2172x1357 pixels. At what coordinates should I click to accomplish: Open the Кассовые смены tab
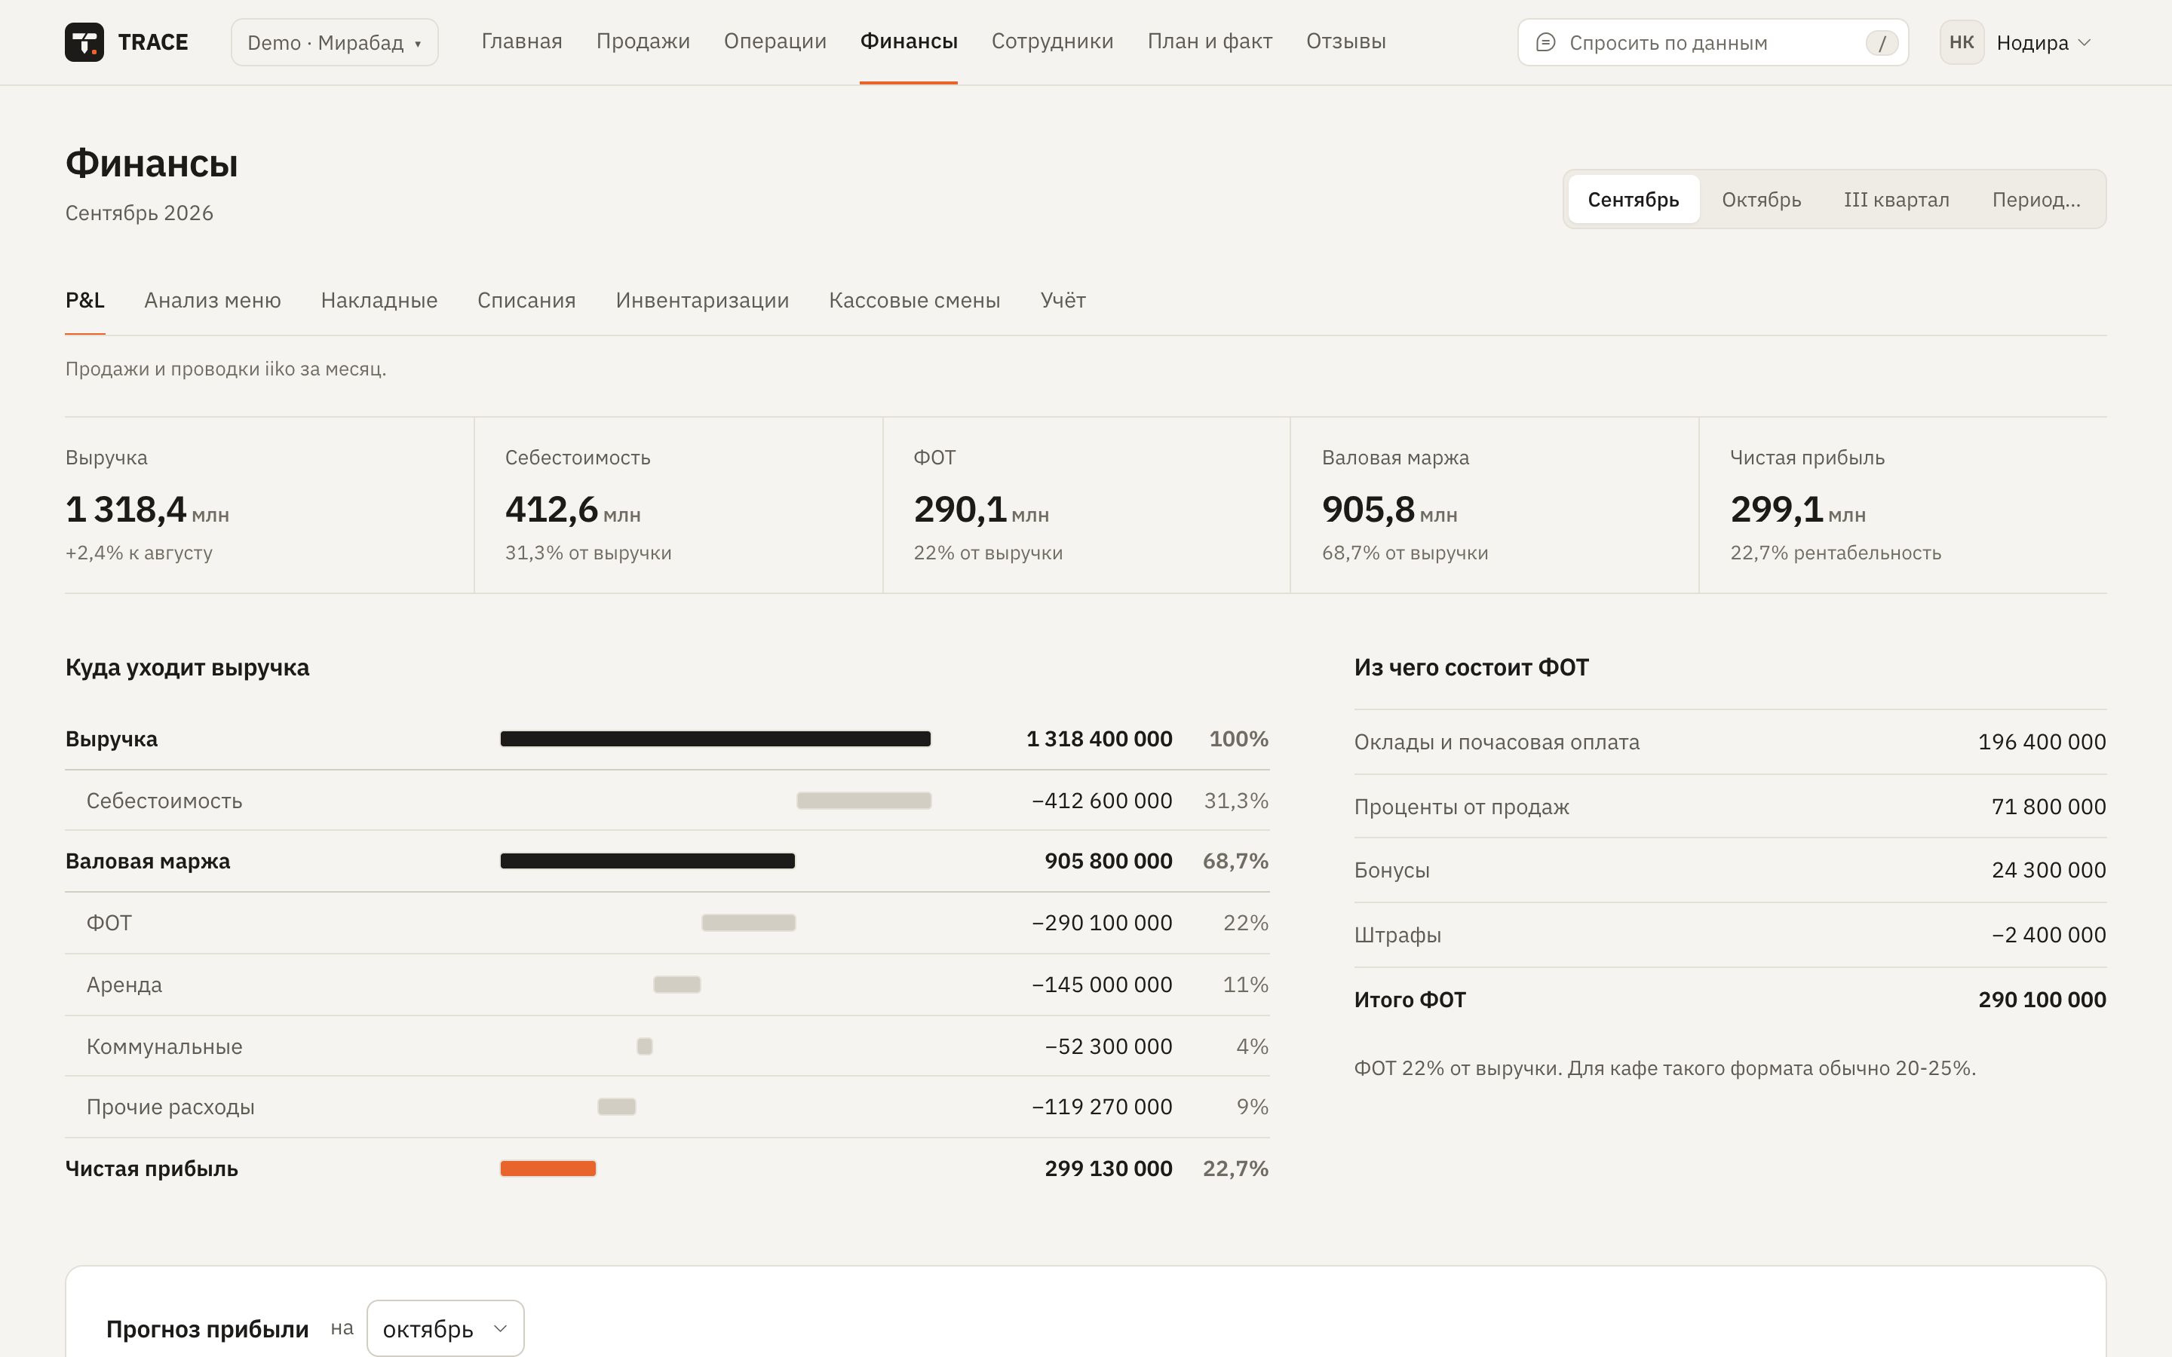(x=914, y=300)
